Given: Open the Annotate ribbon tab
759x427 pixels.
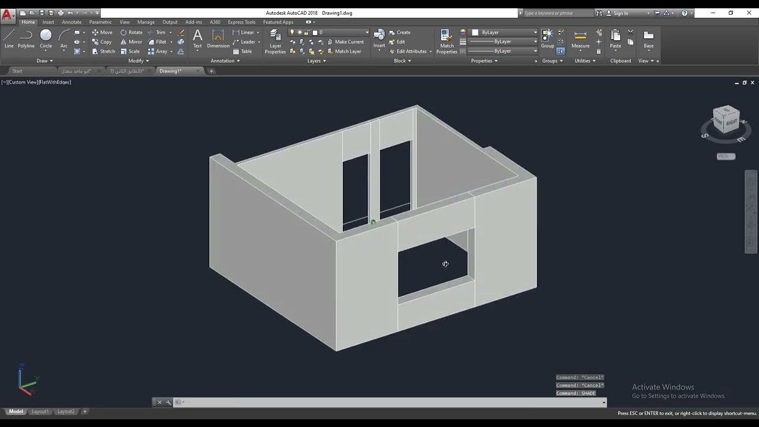Looking at the screenshot, I should tap(72, 22).
